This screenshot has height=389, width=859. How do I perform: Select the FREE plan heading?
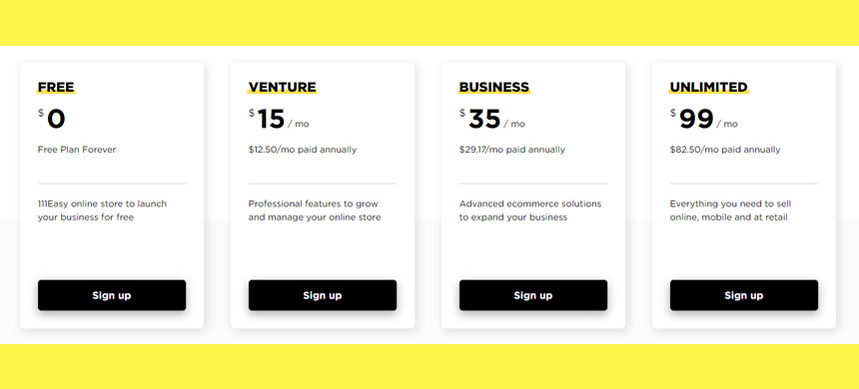(56, 87)
